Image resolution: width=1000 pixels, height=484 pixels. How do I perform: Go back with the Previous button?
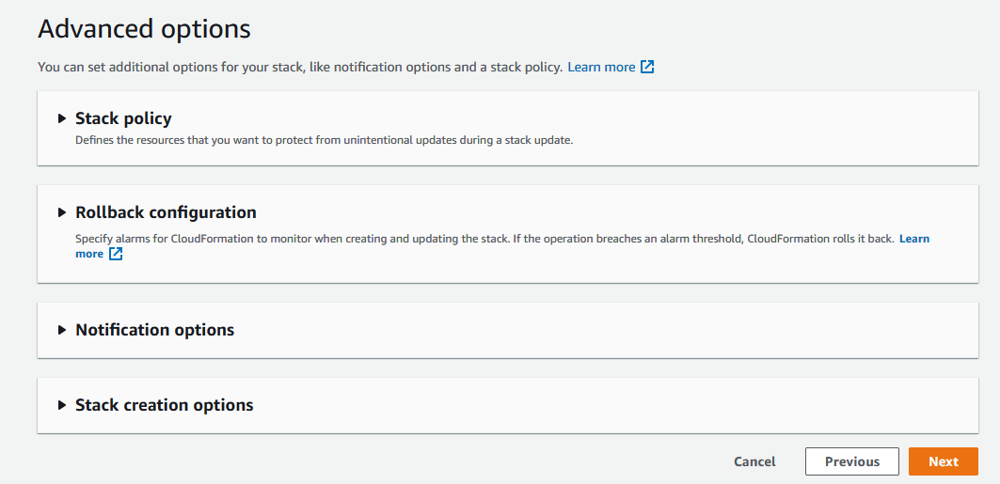click(x=851, y=461)
